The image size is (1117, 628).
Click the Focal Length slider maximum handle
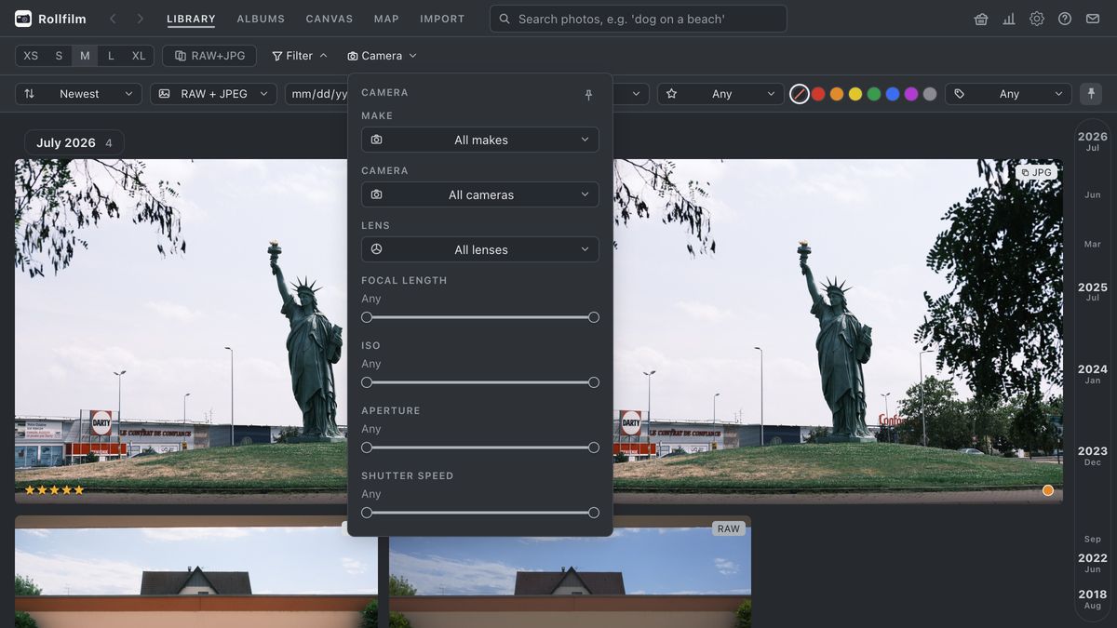(x=594, y=317)
